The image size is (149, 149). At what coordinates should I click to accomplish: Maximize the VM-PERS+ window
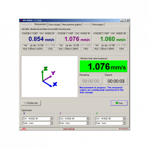[125, 20]
